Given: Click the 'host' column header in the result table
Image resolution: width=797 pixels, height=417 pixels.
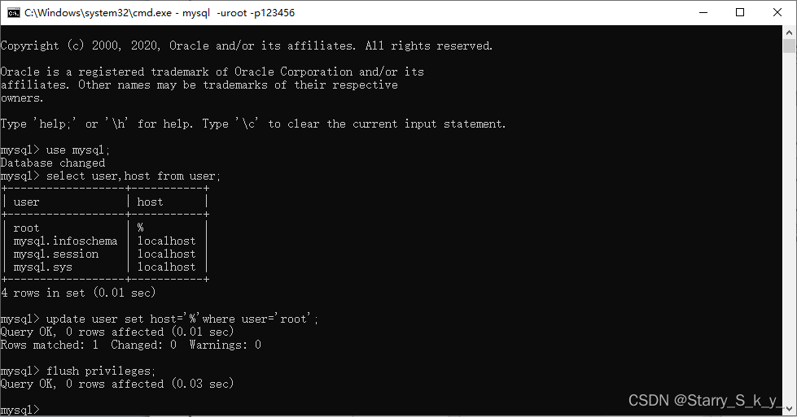Looking at the screenshot, I should click(150, 202).
